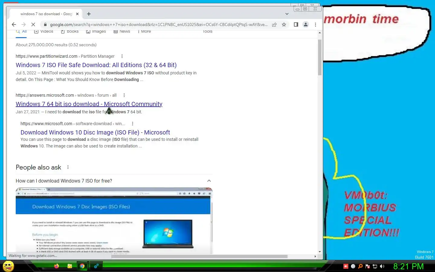Click the 'https://www.partitionwizard.com' result URL
The image size is (435, 272).
click(x=47, y=56)
